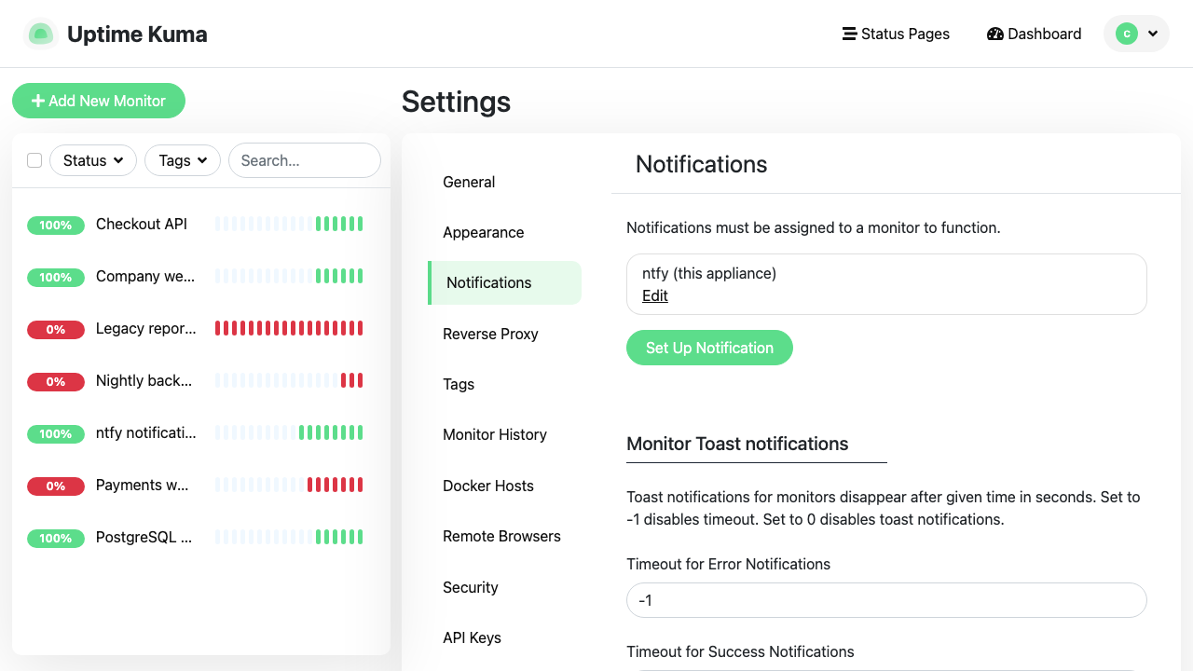The image size is (1193, 671).
Task: Click the Uptime Kuma logo icon
Action: coord(41,34)
